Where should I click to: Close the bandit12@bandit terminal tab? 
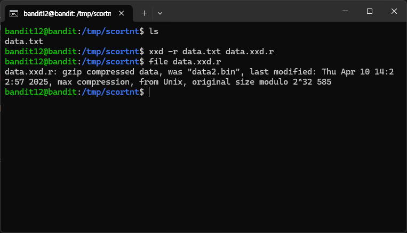(x=121, y=13)
